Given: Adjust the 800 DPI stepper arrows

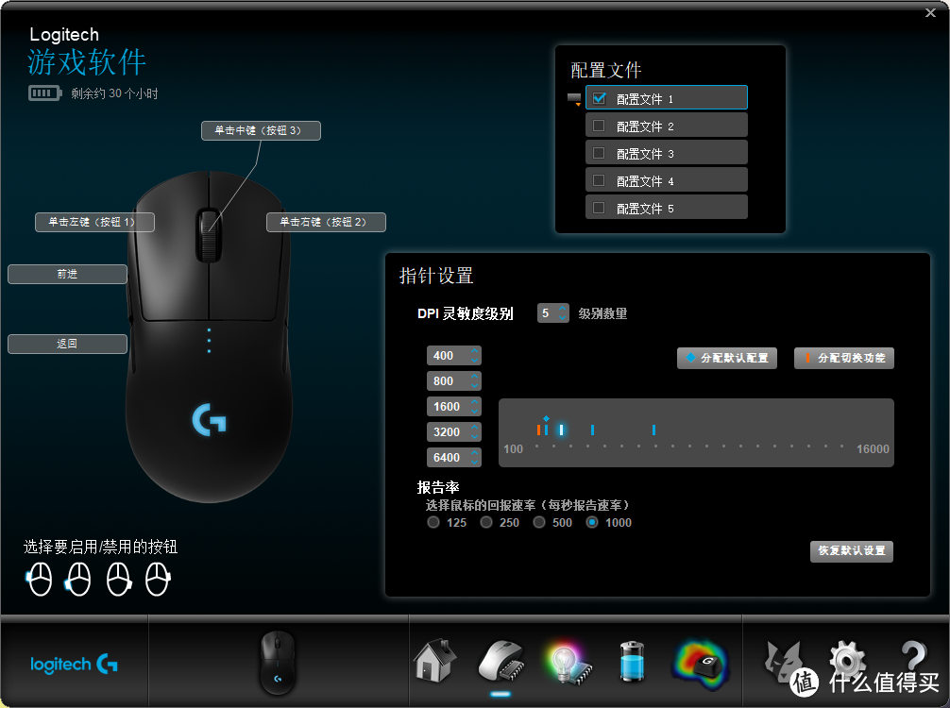Looking at the screenshot, I should tap(474, 381).
